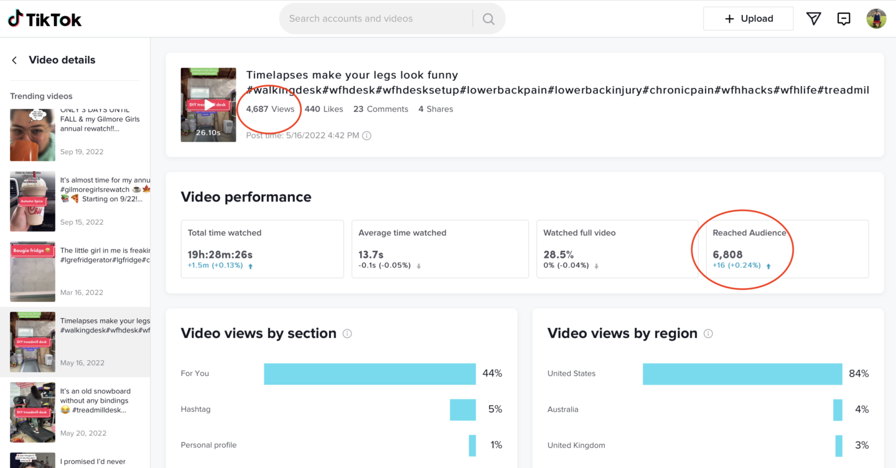
Task: Click the Sep 19, 2022 date
Action: pos(82,152)
